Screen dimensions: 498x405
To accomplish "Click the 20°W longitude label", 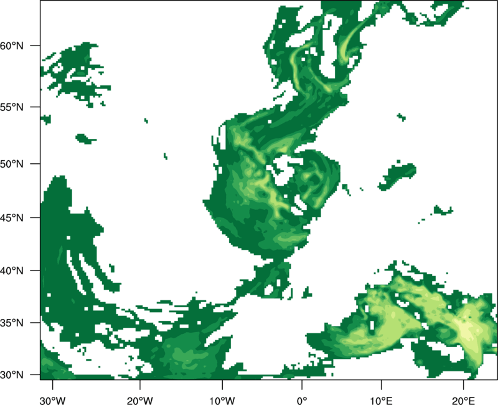I will pyautogui.click(x=139, y=401).
